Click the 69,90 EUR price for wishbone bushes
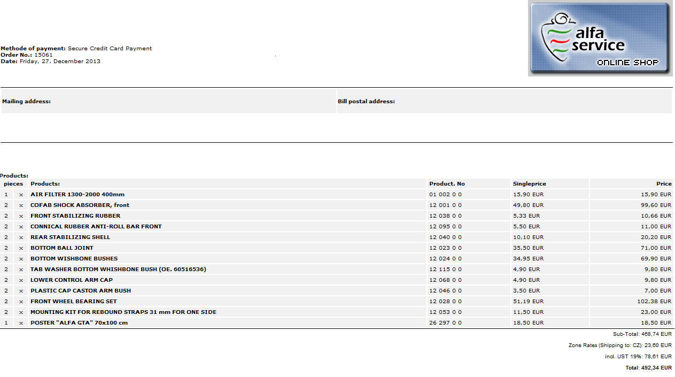Image resolution: width=675 pixels, height=377 pixels. point(657,259)
